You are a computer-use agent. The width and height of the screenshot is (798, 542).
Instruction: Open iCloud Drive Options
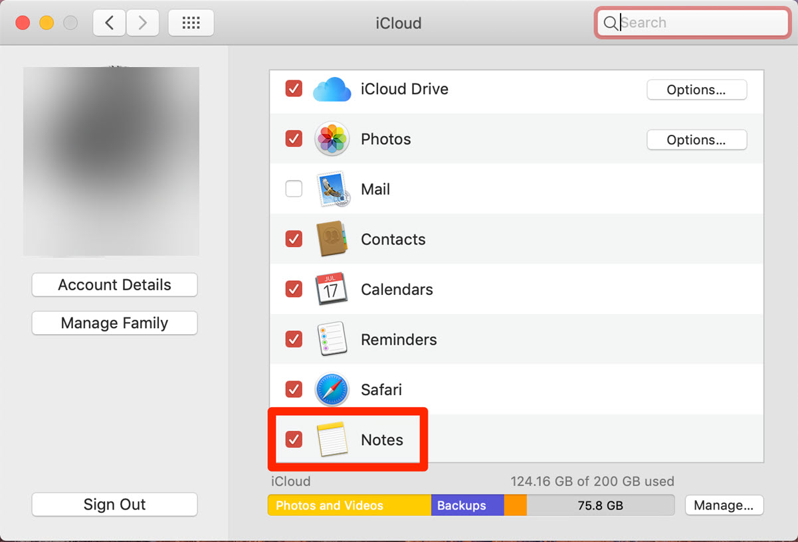point(696,90)
